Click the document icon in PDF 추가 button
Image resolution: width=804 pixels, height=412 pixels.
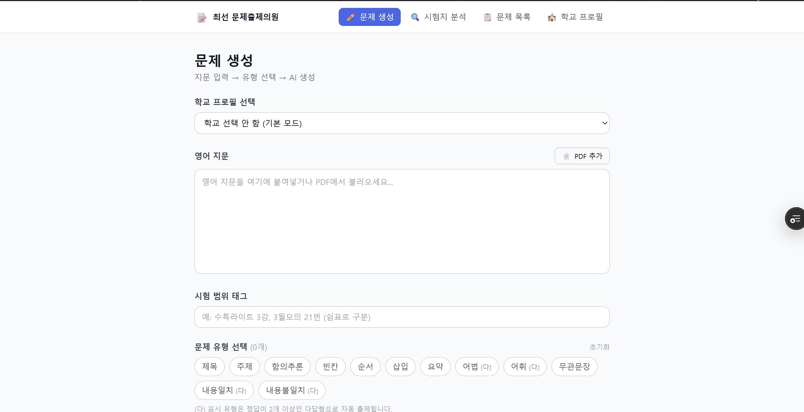click(x=566, y=156)
